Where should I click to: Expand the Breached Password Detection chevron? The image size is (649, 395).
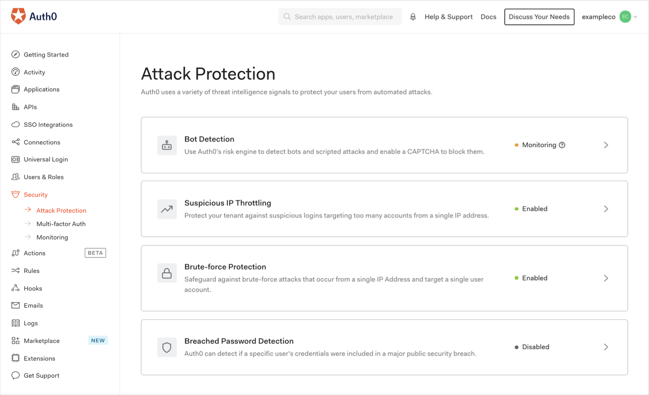[x=606, y=347]
